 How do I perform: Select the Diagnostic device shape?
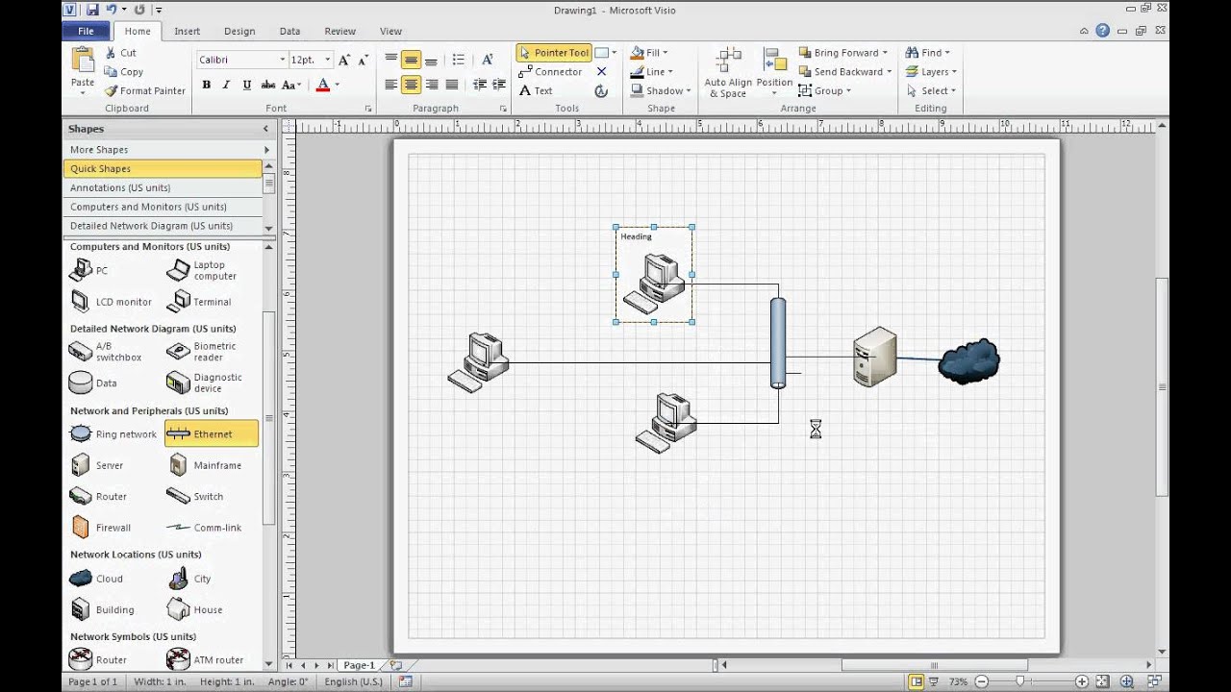point(205,383)
